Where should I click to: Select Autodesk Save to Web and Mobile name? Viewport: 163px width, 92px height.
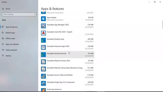[60, 75]
